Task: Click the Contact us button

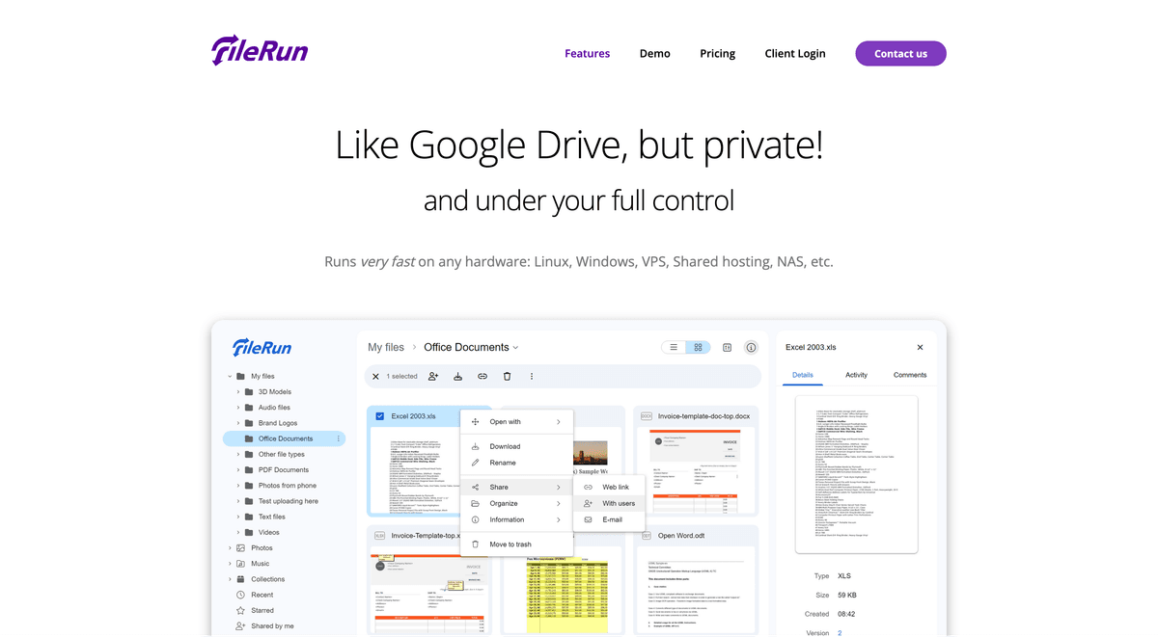Action: point(900,54)
